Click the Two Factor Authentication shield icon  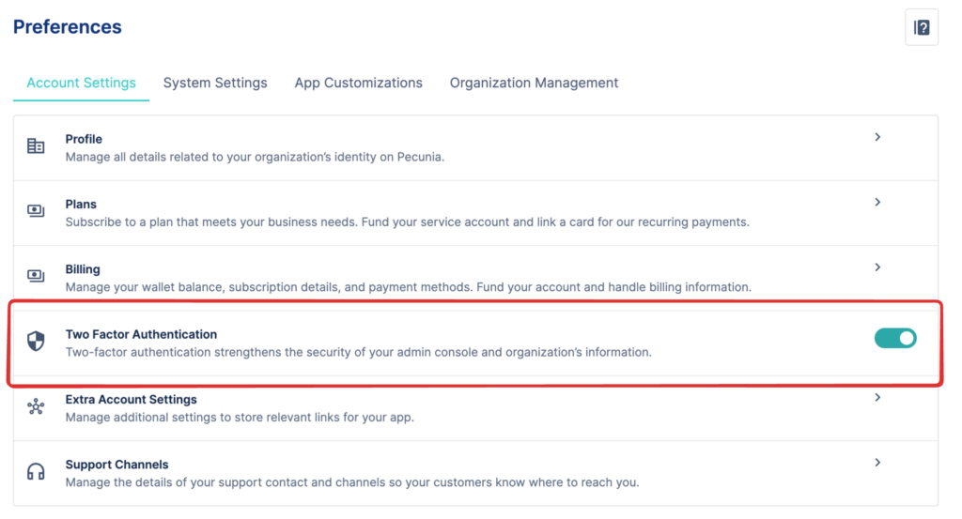tap(36, 342)
